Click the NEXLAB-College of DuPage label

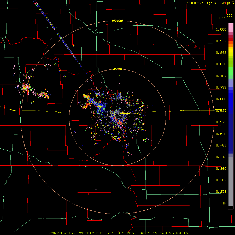[208, 3]
